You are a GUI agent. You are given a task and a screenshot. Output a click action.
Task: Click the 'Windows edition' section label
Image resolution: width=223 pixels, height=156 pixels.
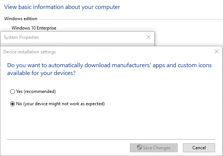point(21,19)
